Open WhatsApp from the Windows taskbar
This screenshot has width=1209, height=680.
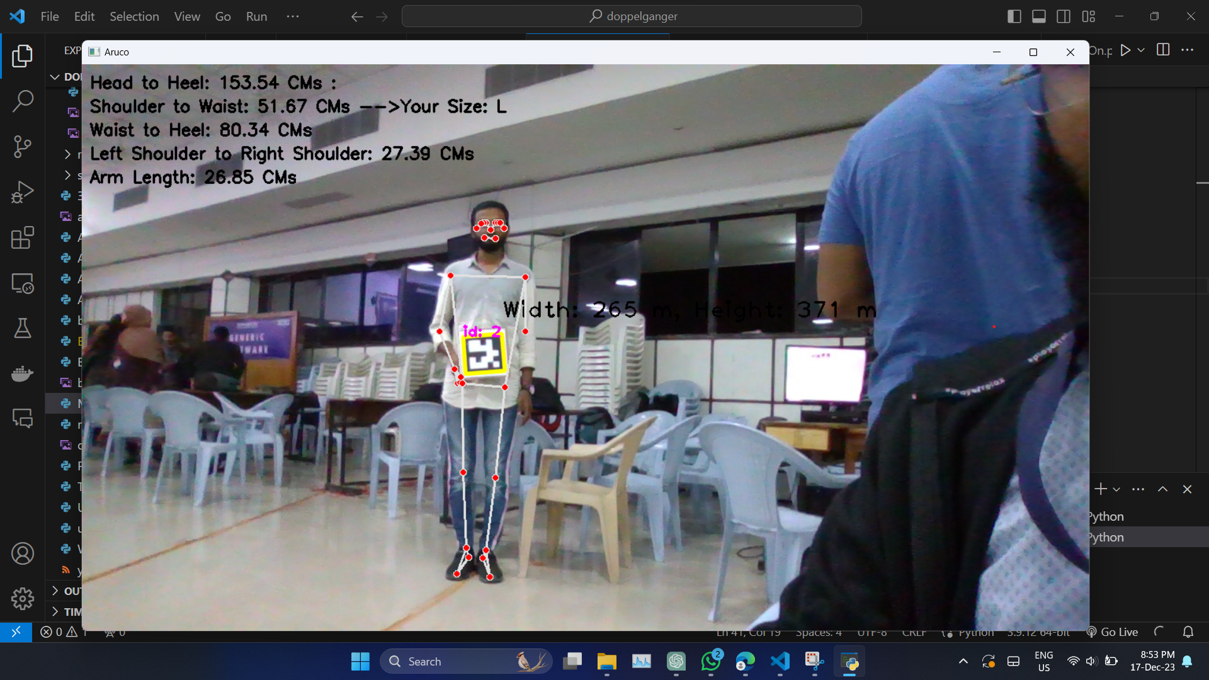pos(710,662)
